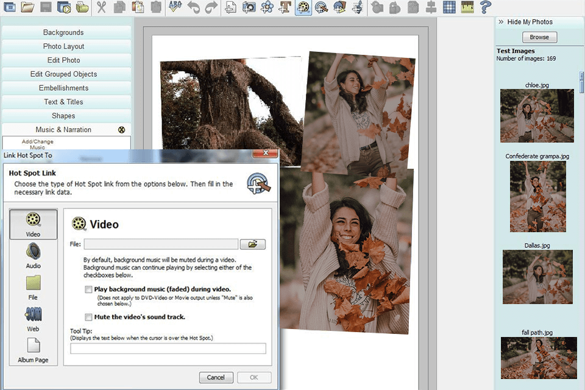Image resolution: width=585 pixels, height=390 pixels.
Task: Open the Edit Grouped Objects panel
Action: [66, 74]
